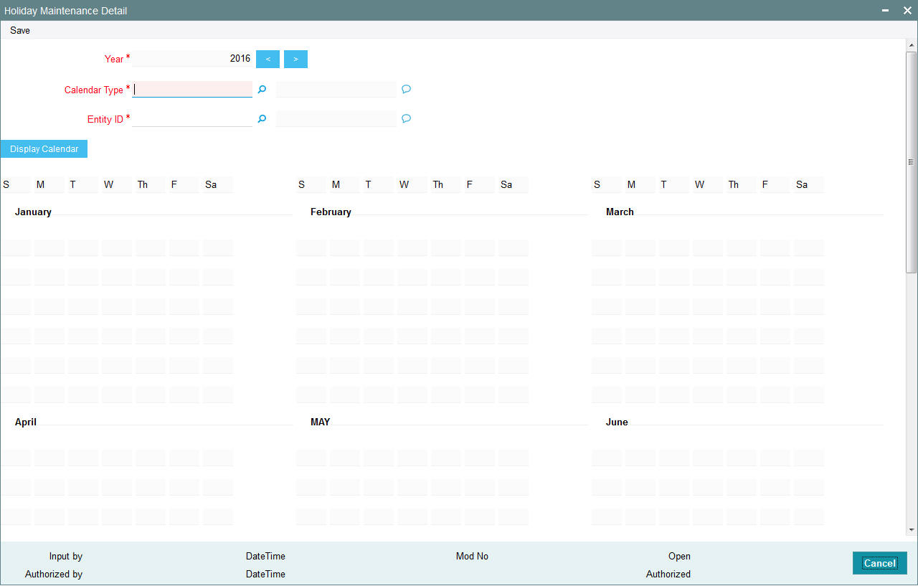Click the MAY month heading
This screenshot has width=918, height=586.
tap(321, 422)
